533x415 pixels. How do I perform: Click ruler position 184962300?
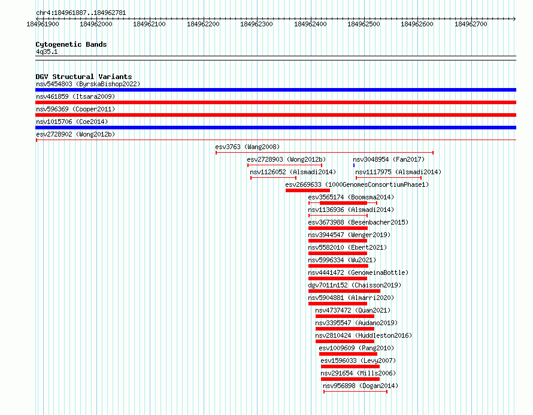click(x=257, y=24)
